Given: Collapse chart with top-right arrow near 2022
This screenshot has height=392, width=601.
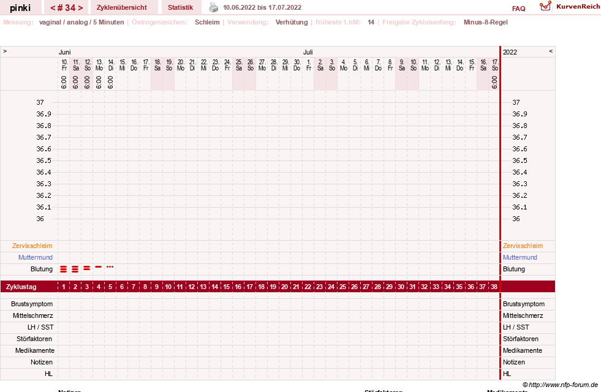Looking at the screenshot, I should point(551,51).
